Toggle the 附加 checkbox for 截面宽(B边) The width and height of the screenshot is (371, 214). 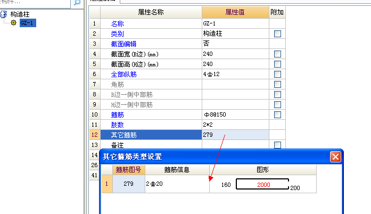click(x=277, y=54)
